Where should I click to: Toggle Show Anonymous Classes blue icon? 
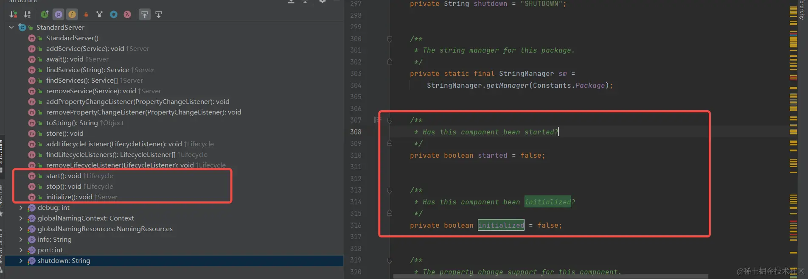[114, 14]
